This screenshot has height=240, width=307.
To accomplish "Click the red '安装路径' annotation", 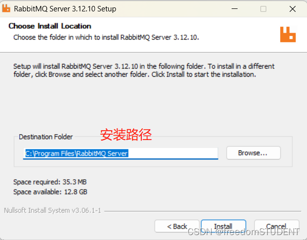I will coord(126,134).
